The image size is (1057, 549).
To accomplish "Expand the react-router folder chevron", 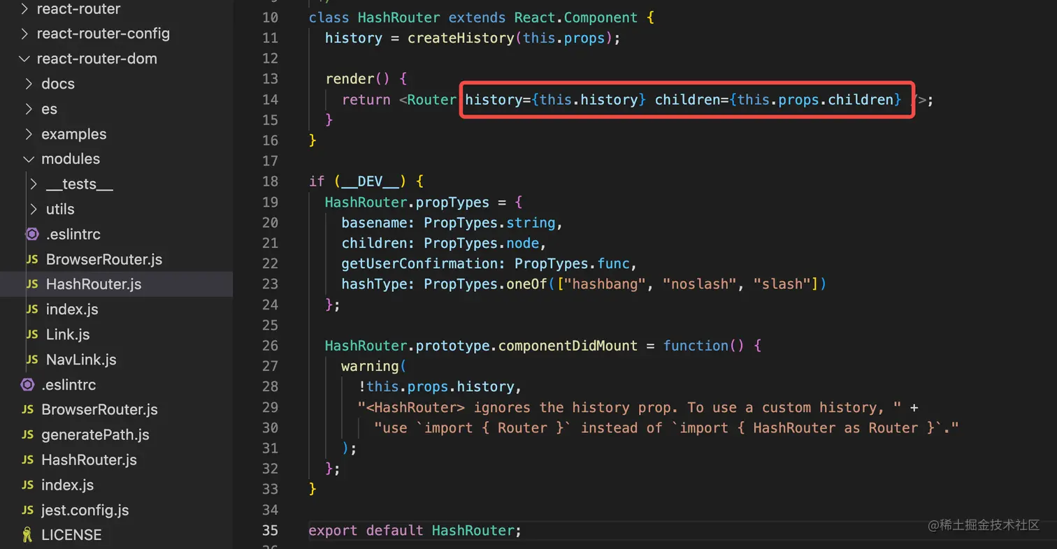I will [x=24, y=9].
